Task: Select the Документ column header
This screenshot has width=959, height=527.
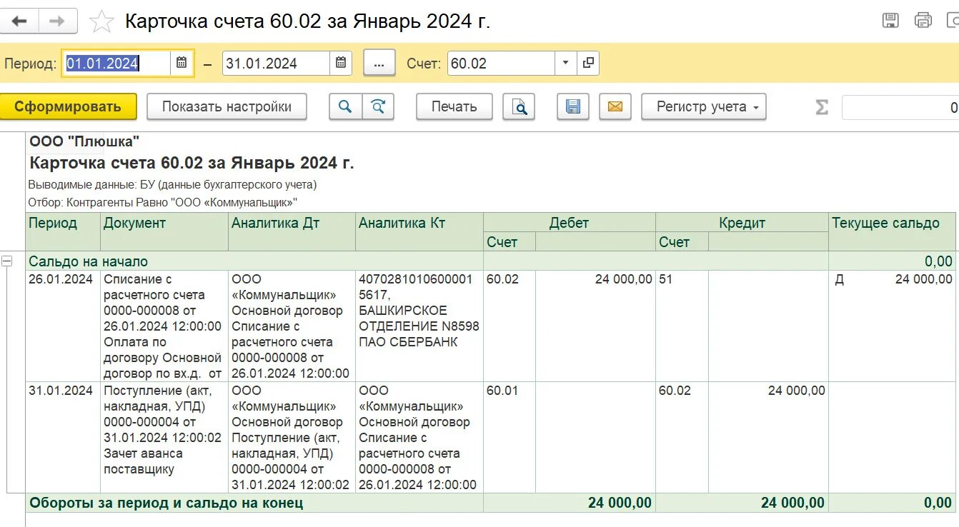Action: point(164,231)
